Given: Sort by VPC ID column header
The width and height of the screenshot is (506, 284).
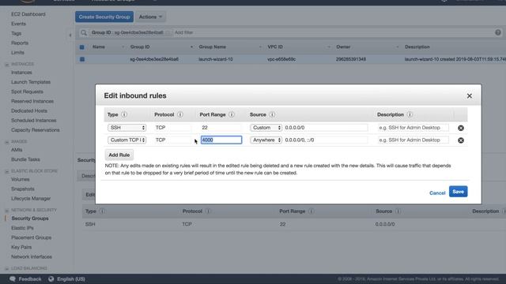Looking at the screenshot, I should pyautogui.click(x=275, y=47).
